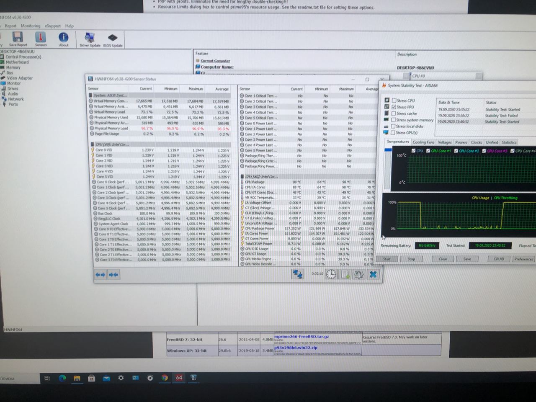This screenshot has width=536, height=402.
Task: Click the Clear button in AIDA64
Action: coord(443,259)
